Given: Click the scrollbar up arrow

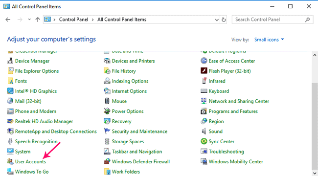Looking at the screenshot, I should pyautogui.click(x=315, y=55).
